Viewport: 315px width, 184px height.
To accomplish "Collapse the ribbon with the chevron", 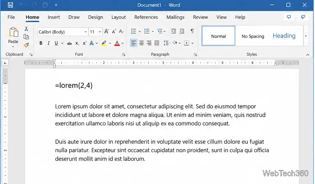I will (x=308, y=55).
